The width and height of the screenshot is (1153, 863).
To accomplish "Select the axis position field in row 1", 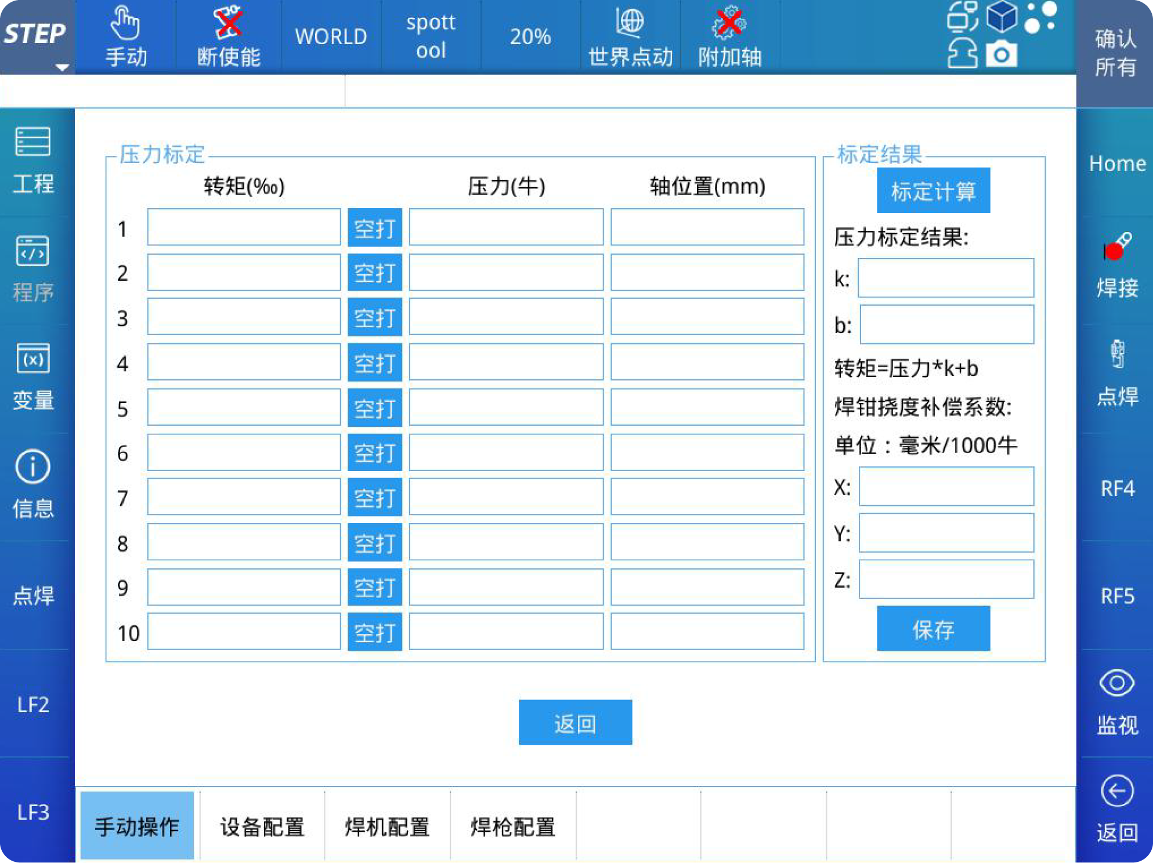I will (x=707, y=227).
